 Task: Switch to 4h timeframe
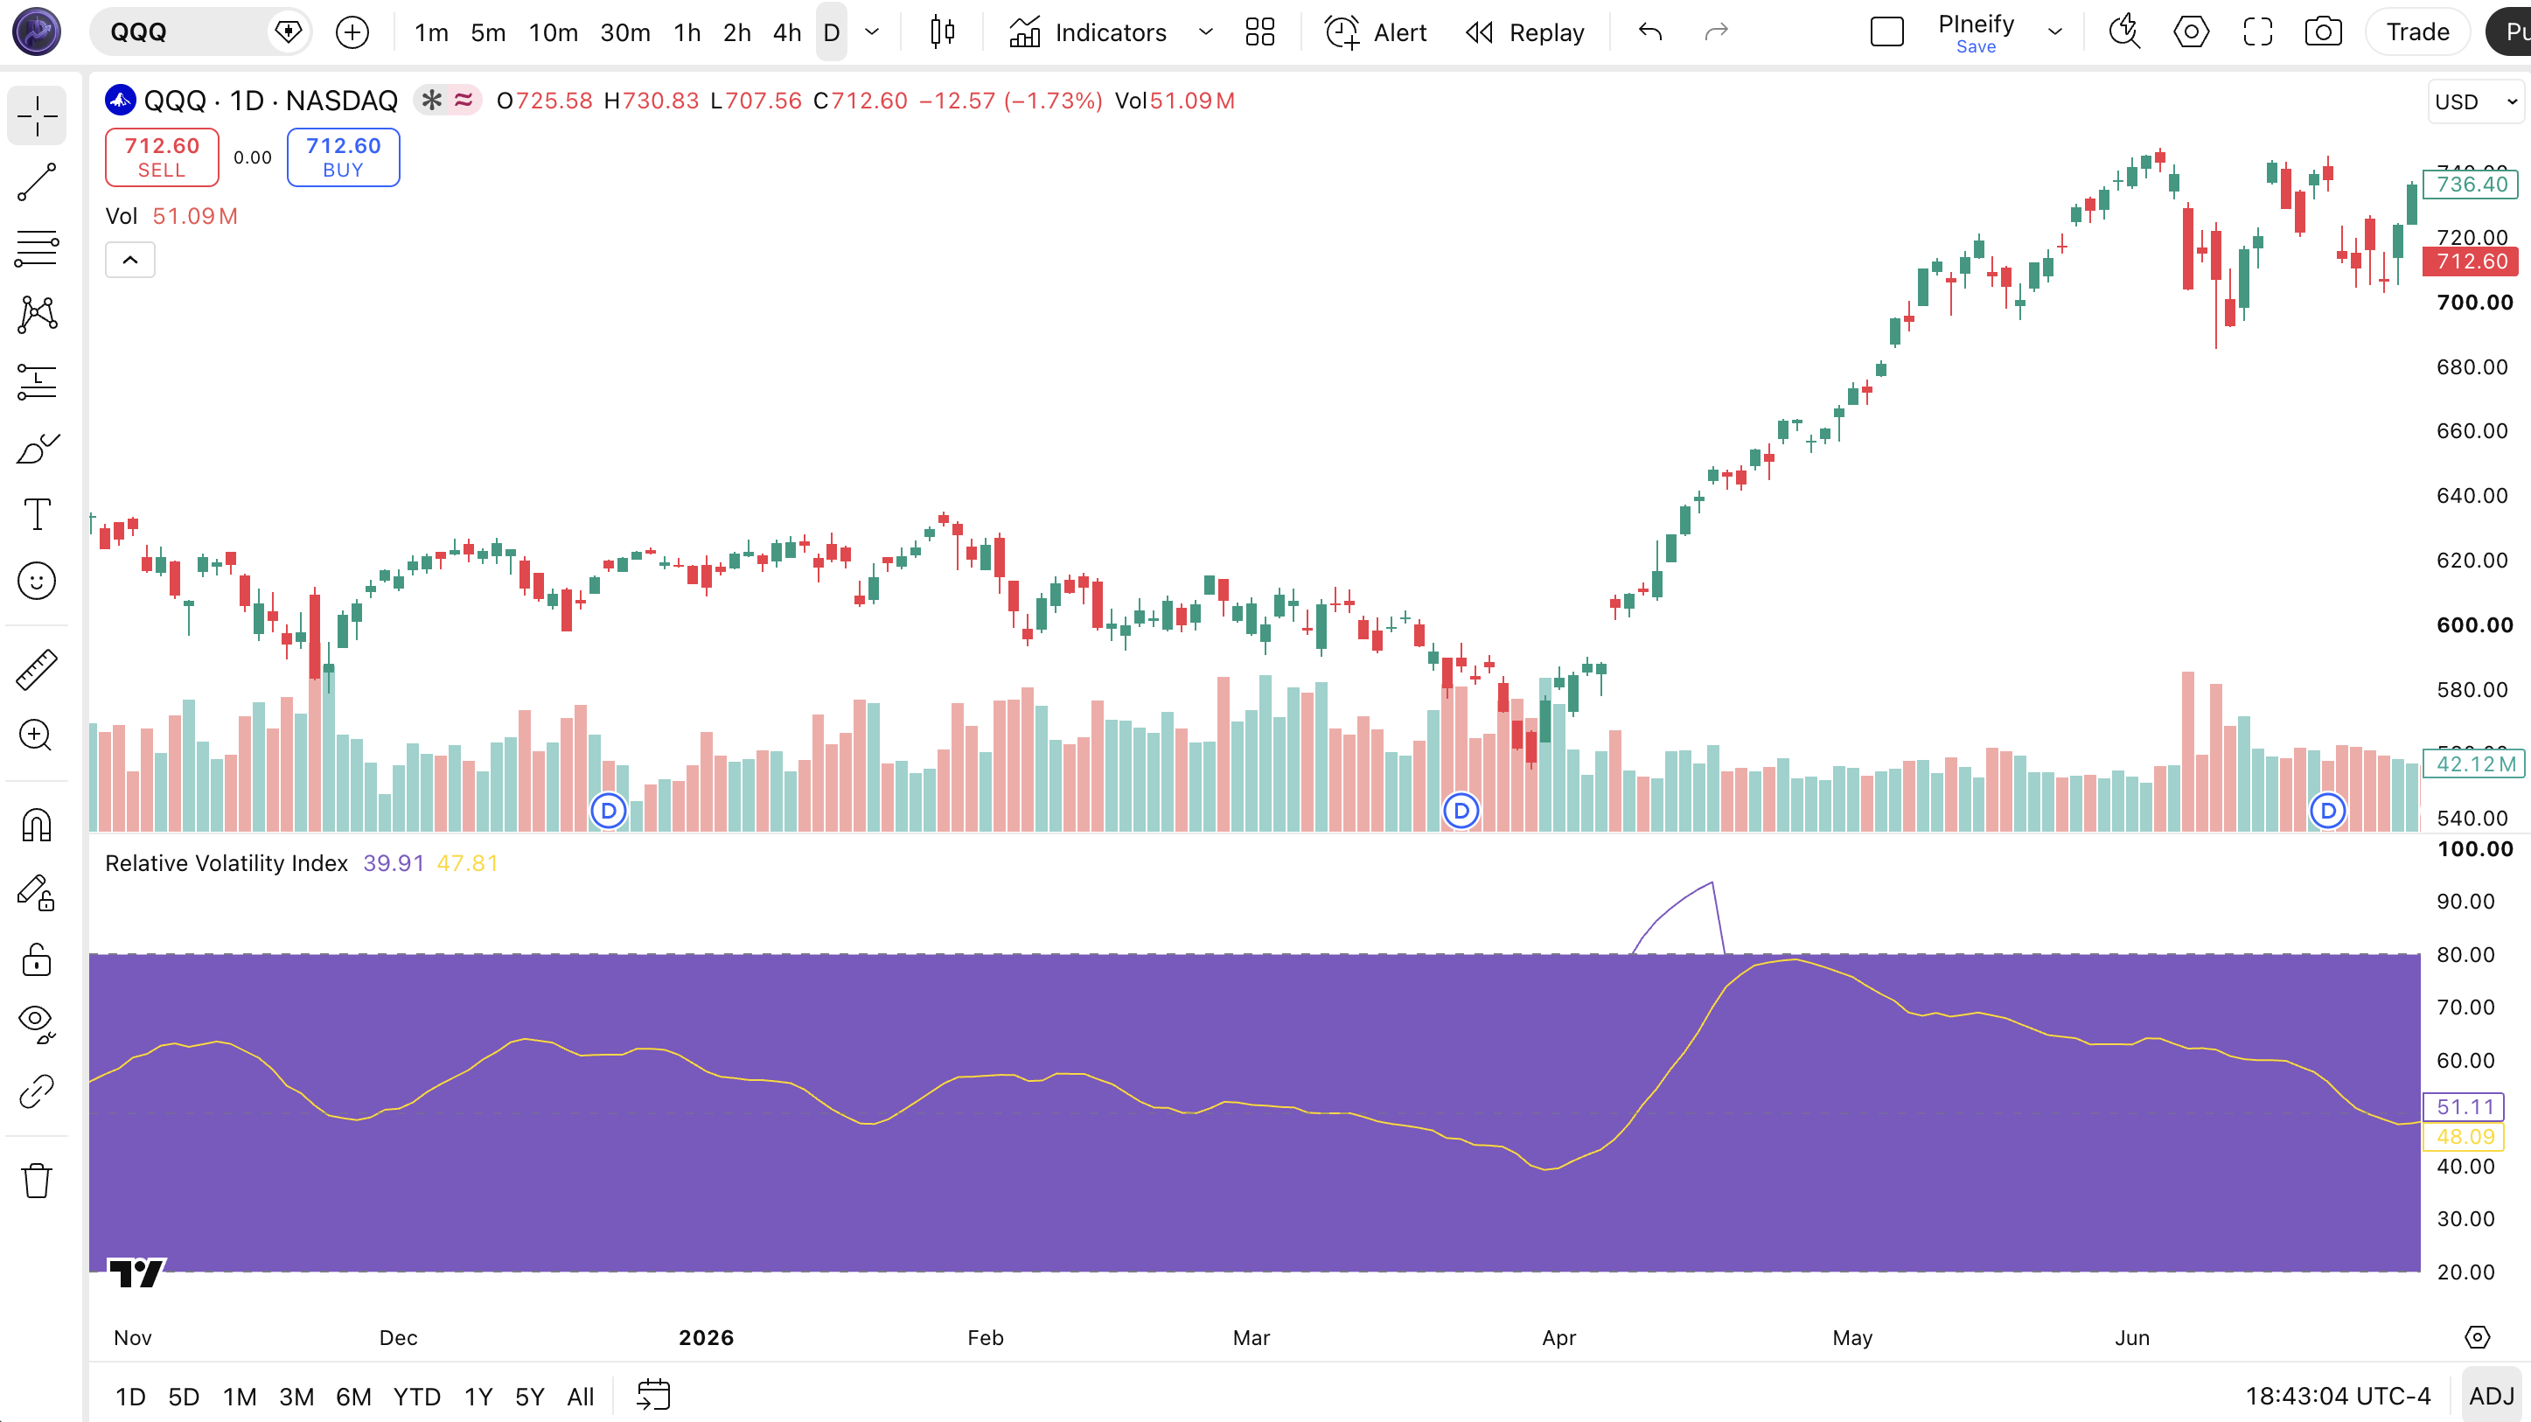click(x=787, y=32)
